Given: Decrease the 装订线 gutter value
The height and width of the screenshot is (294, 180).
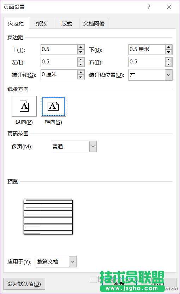Looking at the screenshot, I should click(80, 77).
